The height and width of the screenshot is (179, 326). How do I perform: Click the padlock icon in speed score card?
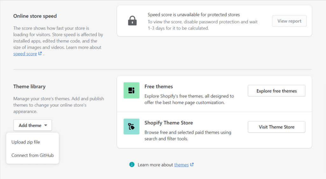(132, 21)
